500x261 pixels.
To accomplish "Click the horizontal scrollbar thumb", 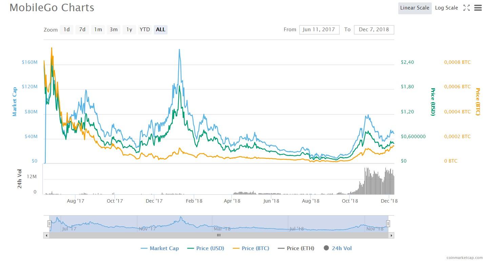I will tap(219, 235).
